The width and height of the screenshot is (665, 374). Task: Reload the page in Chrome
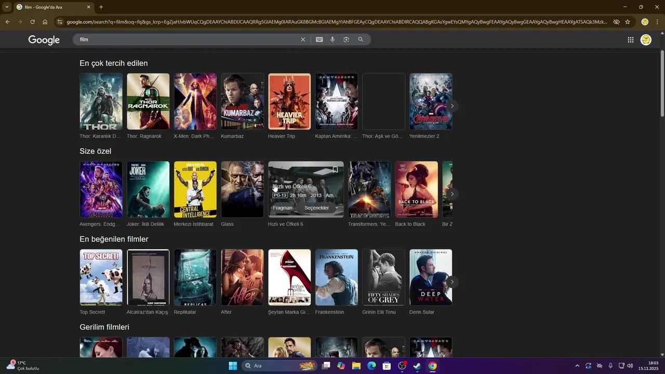pyautogui.click(x=32, y=22)
